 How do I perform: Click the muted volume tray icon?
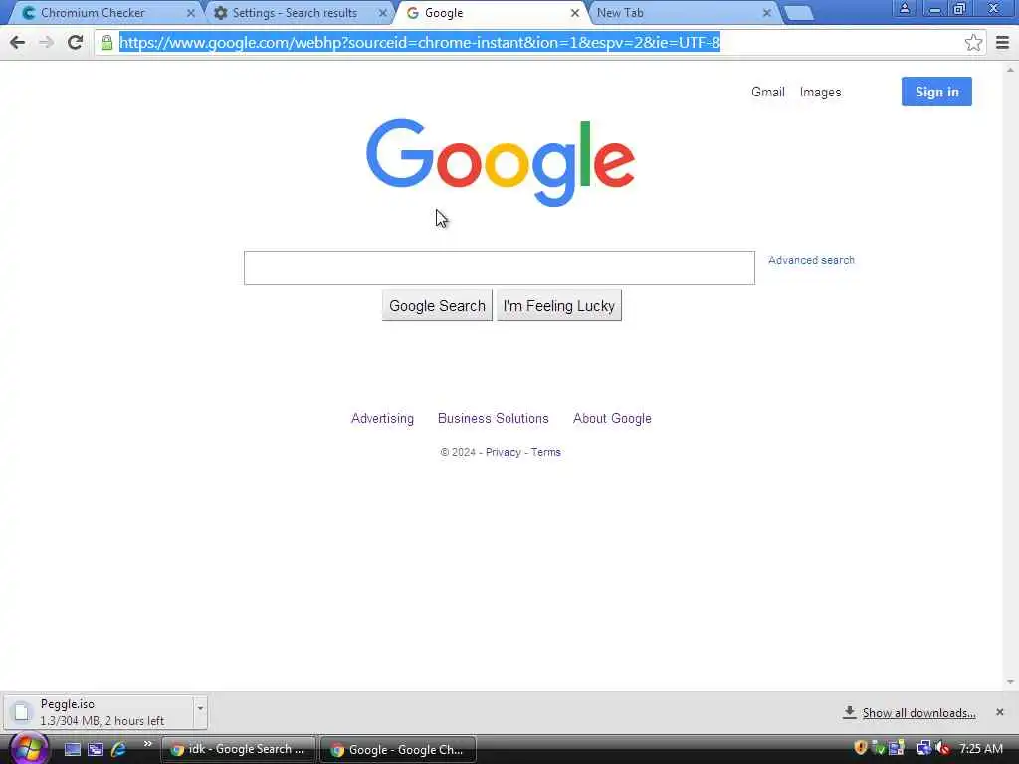click(942, 749)
